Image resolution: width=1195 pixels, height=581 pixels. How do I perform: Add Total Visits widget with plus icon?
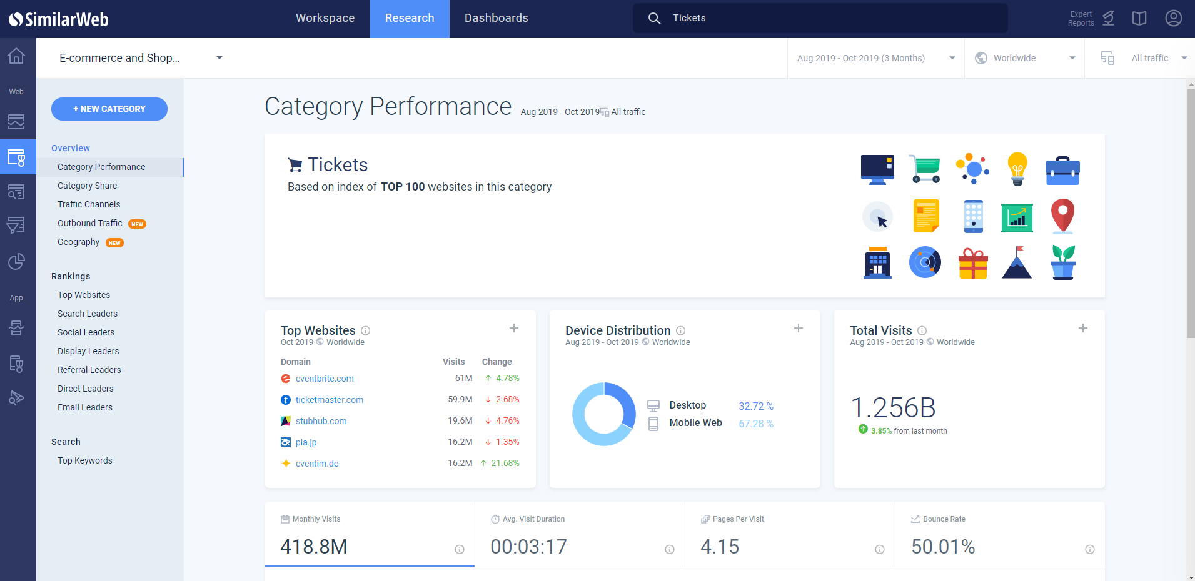1083,328
